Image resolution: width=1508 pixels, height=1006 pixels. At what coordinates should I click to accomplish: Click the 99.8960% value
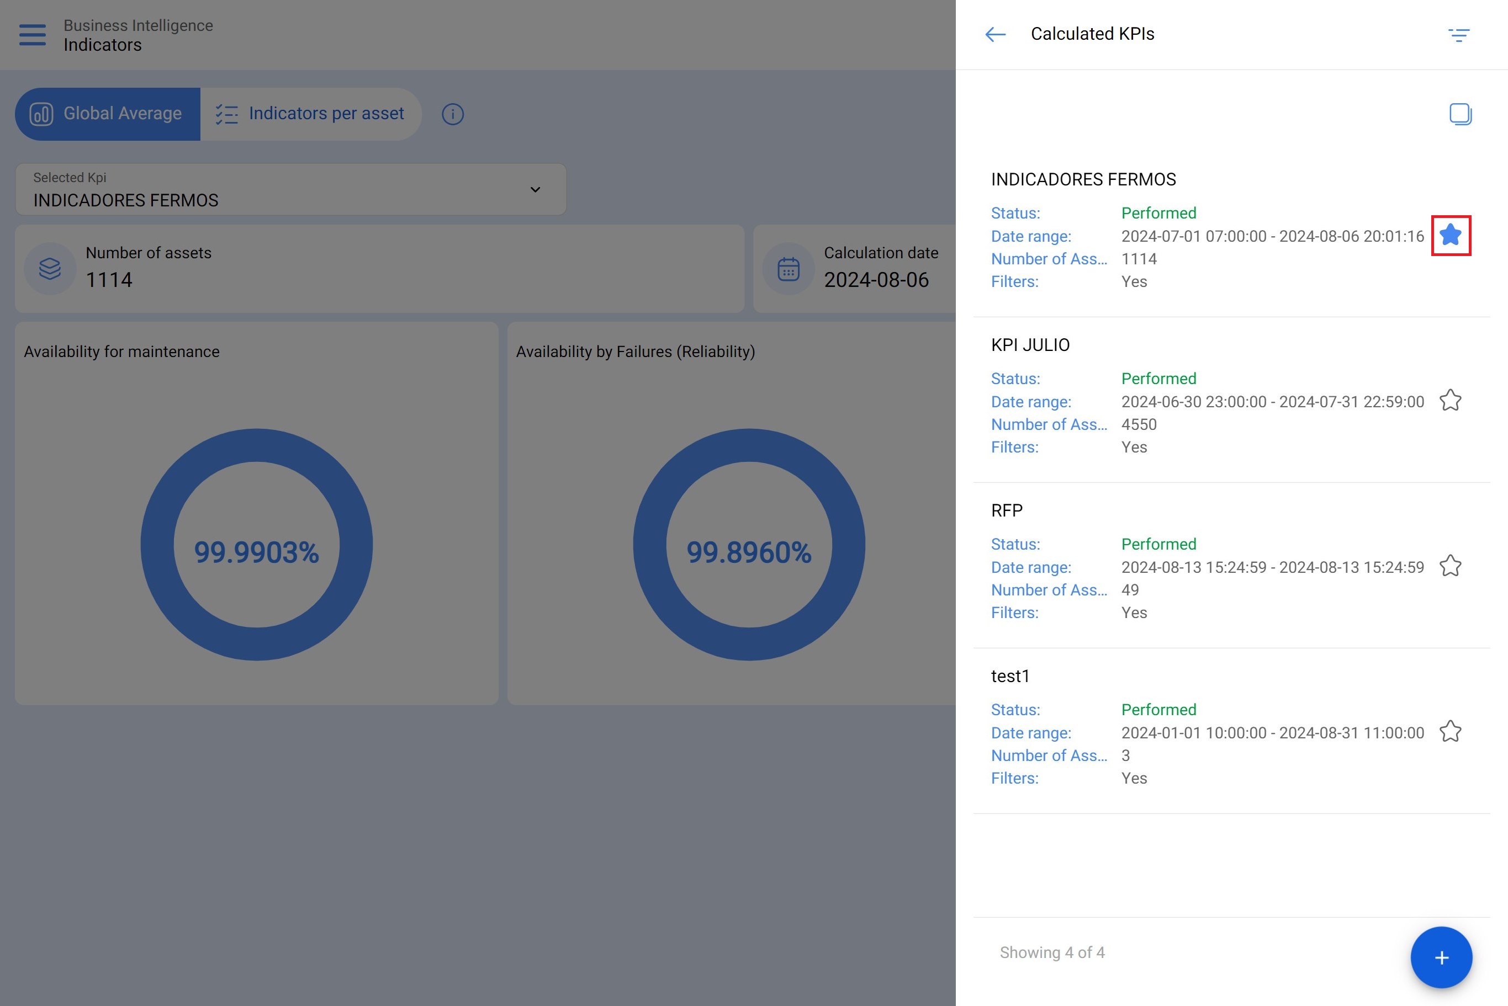pos(749,552)
